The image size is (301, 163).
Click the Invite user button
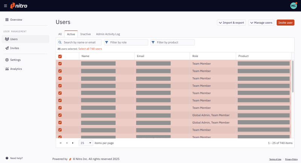click(285, 23)
